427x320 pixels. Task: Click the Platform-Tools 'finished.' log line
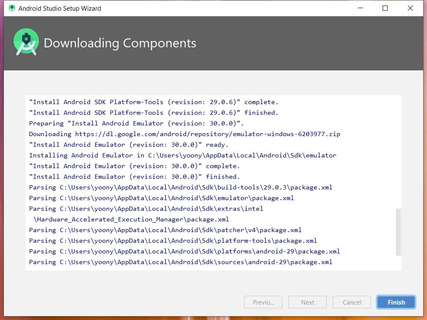coord(154,113)
